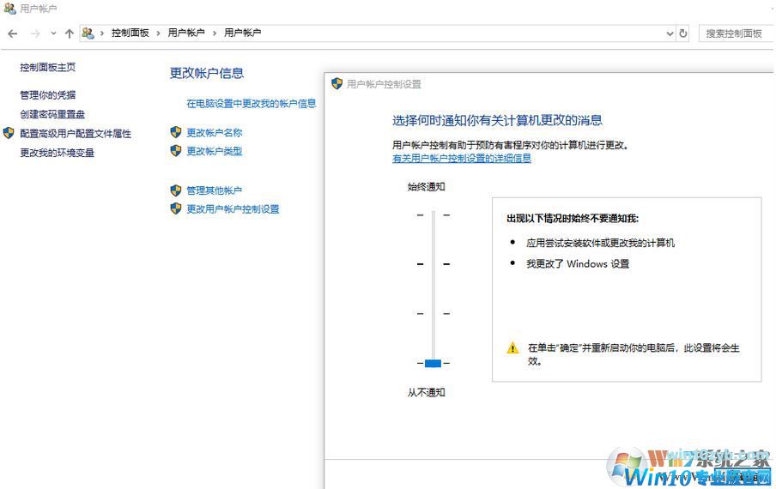Open 创建密码重置盘 link
Viewport: 776px width, 489px height.
[x=52, y=114]
